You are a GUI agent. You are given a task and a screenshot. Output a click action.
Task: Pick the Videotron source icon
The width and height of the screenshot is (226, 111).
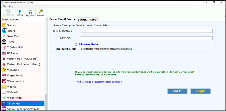(x=4, y=70)
